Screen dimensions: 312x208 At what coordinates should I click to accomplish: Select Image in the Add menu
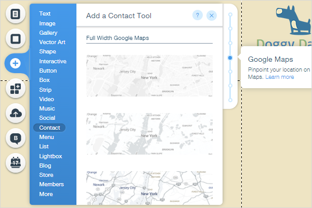tap(47, 23)
